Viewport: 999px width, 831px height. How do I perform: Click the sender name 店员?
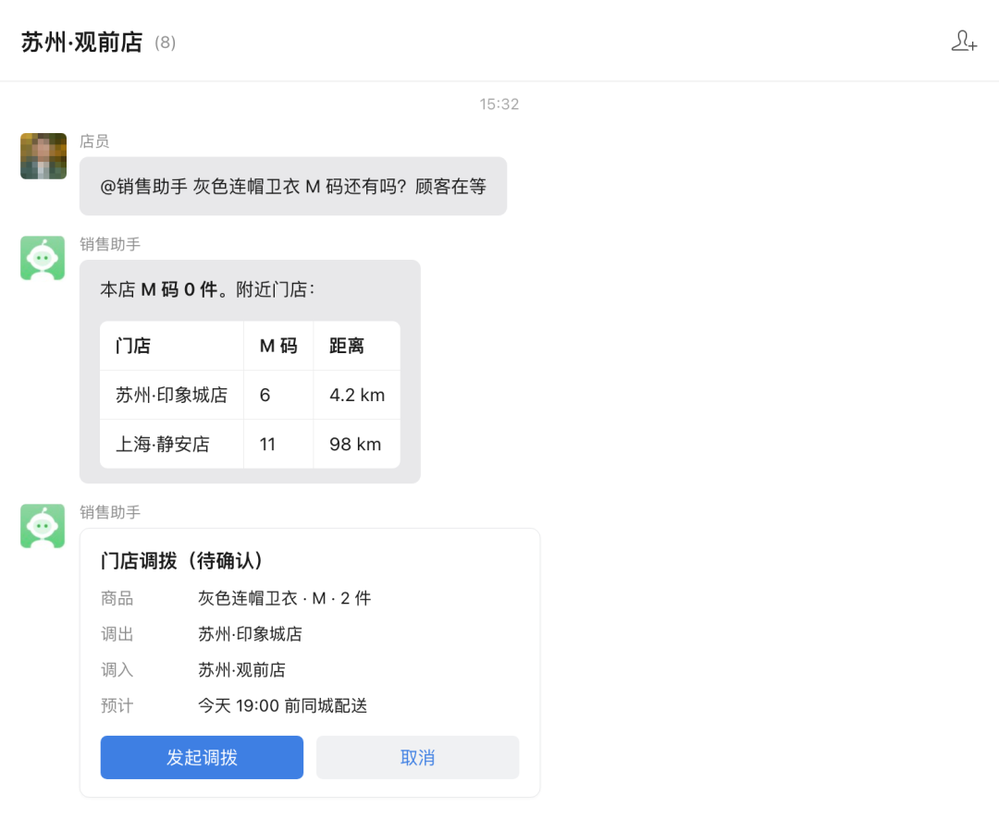(94, 141)
